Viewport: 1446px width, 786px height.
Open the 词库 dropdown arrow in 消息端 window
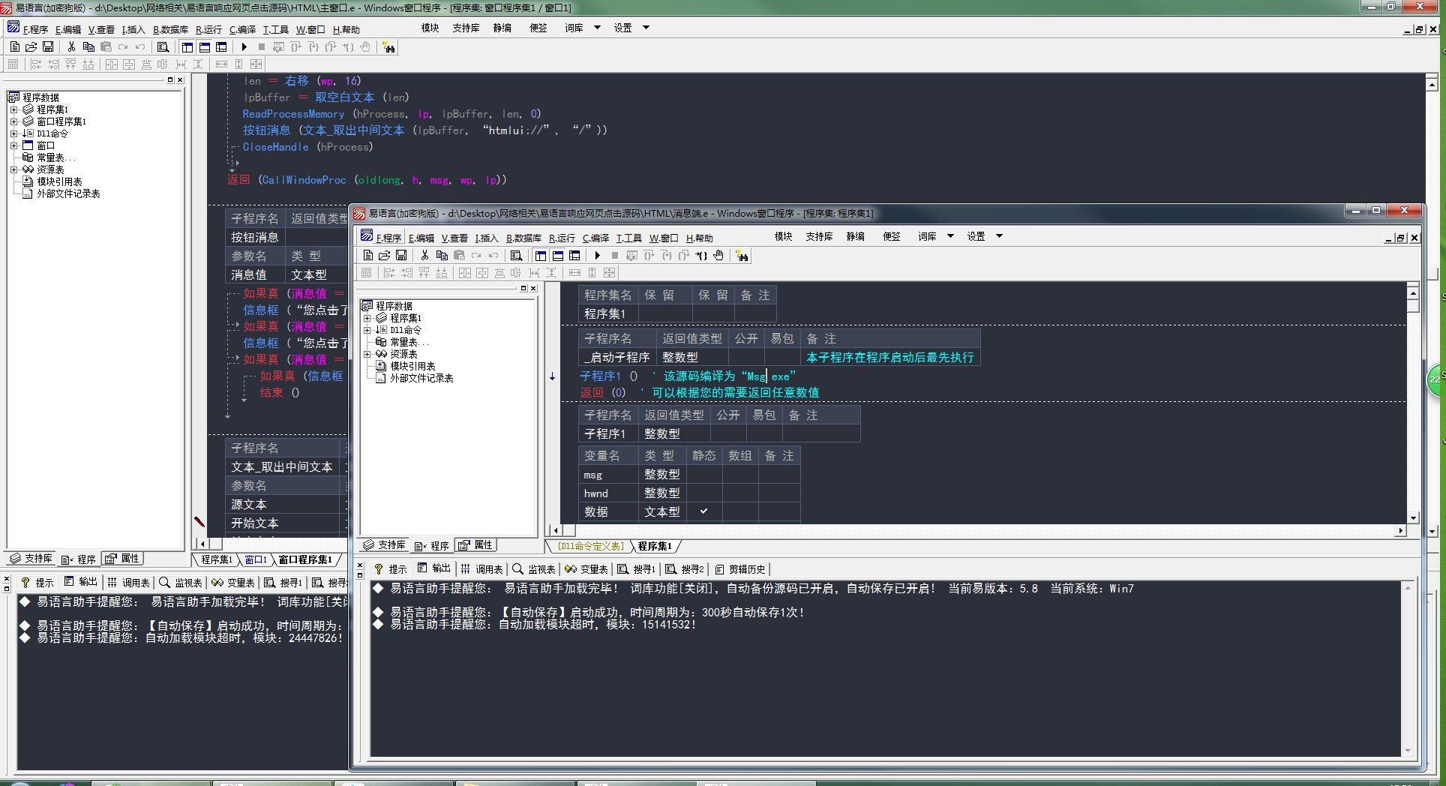950,236
